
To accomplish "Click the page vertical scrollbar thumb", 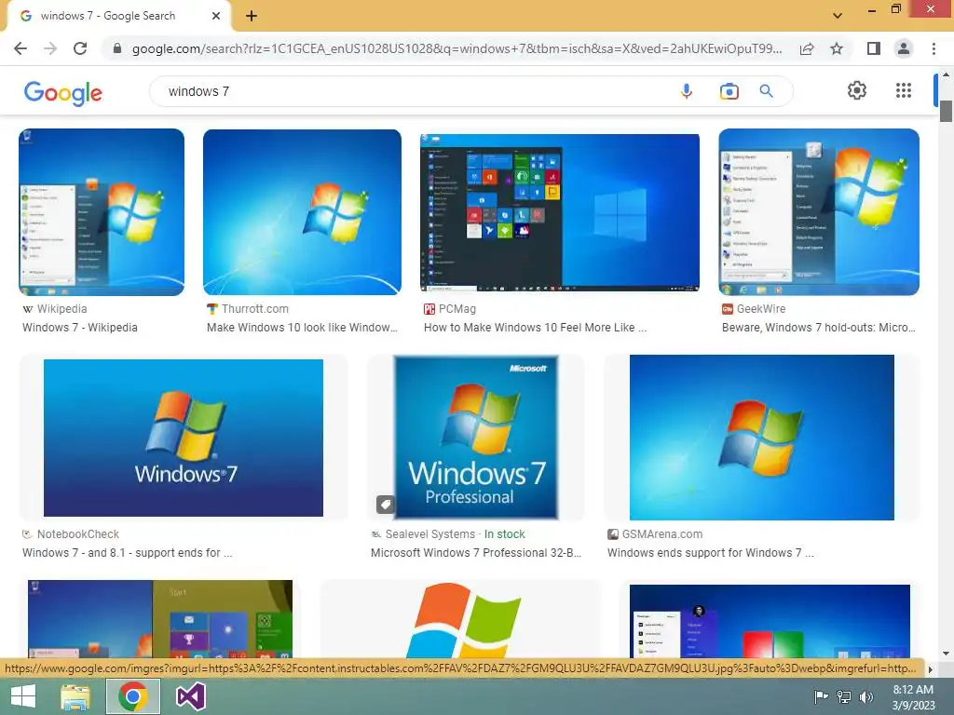I will click(946, 112).
